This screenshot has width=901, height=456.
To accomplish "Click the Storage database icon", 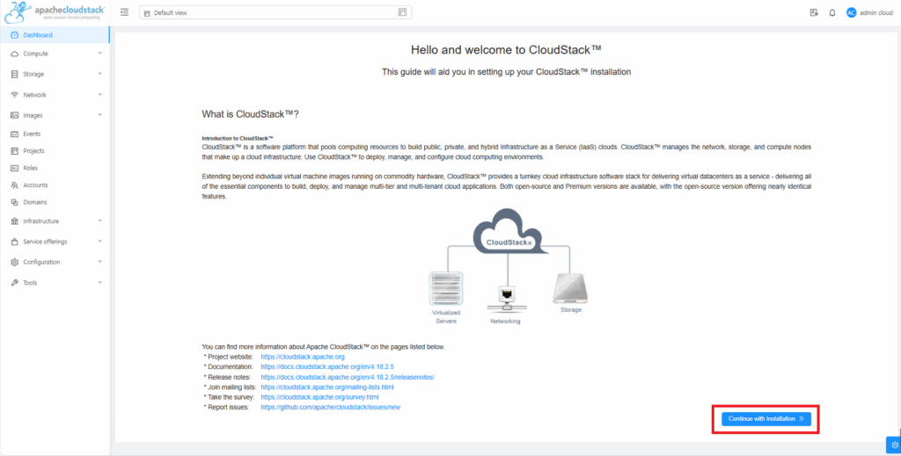I will 15,74.
